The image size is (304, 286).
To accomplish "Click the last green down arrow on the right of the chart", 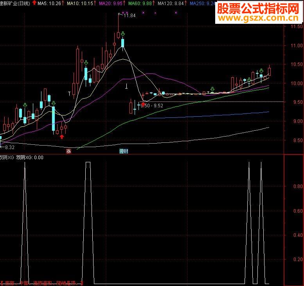I will (261, 71).
